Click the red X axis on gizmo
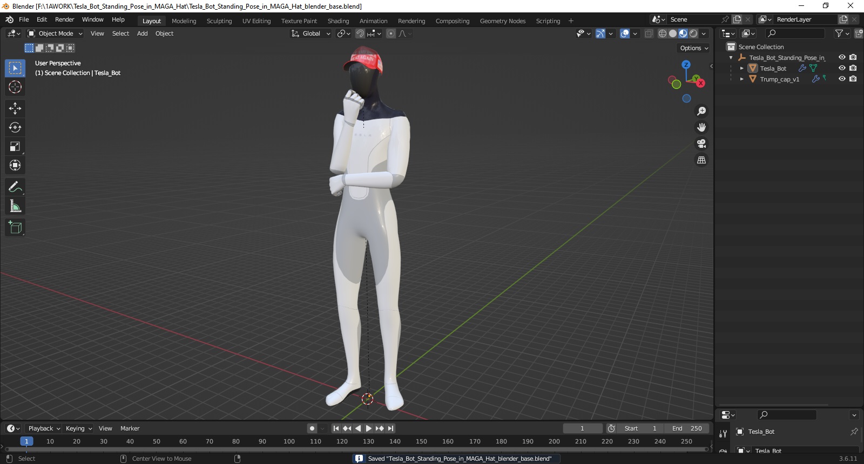The height and width of the screenshot is (464, 864). pyautogui.click(x=700, y=83)
